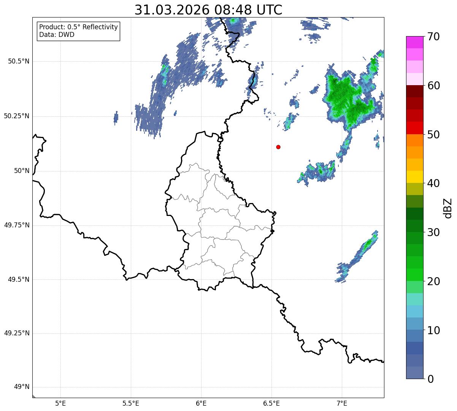457x411 pixels.
Task: Click the "49°N" latitude label
Action: click(x=22, y=387)
